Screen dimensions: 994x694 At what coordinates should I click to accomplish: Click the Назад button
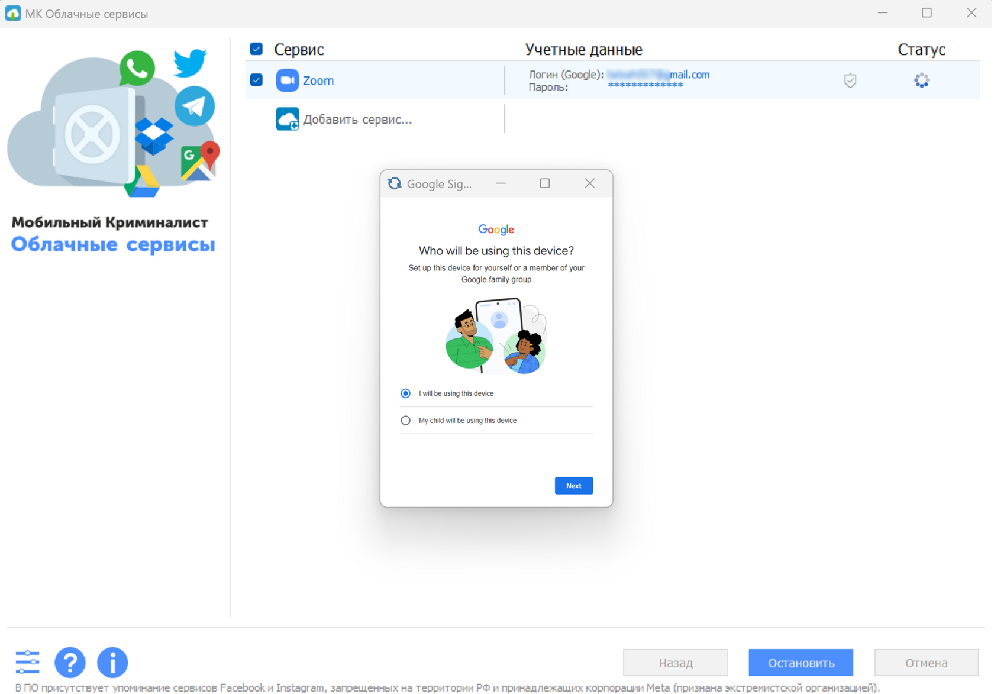[676, 663]
